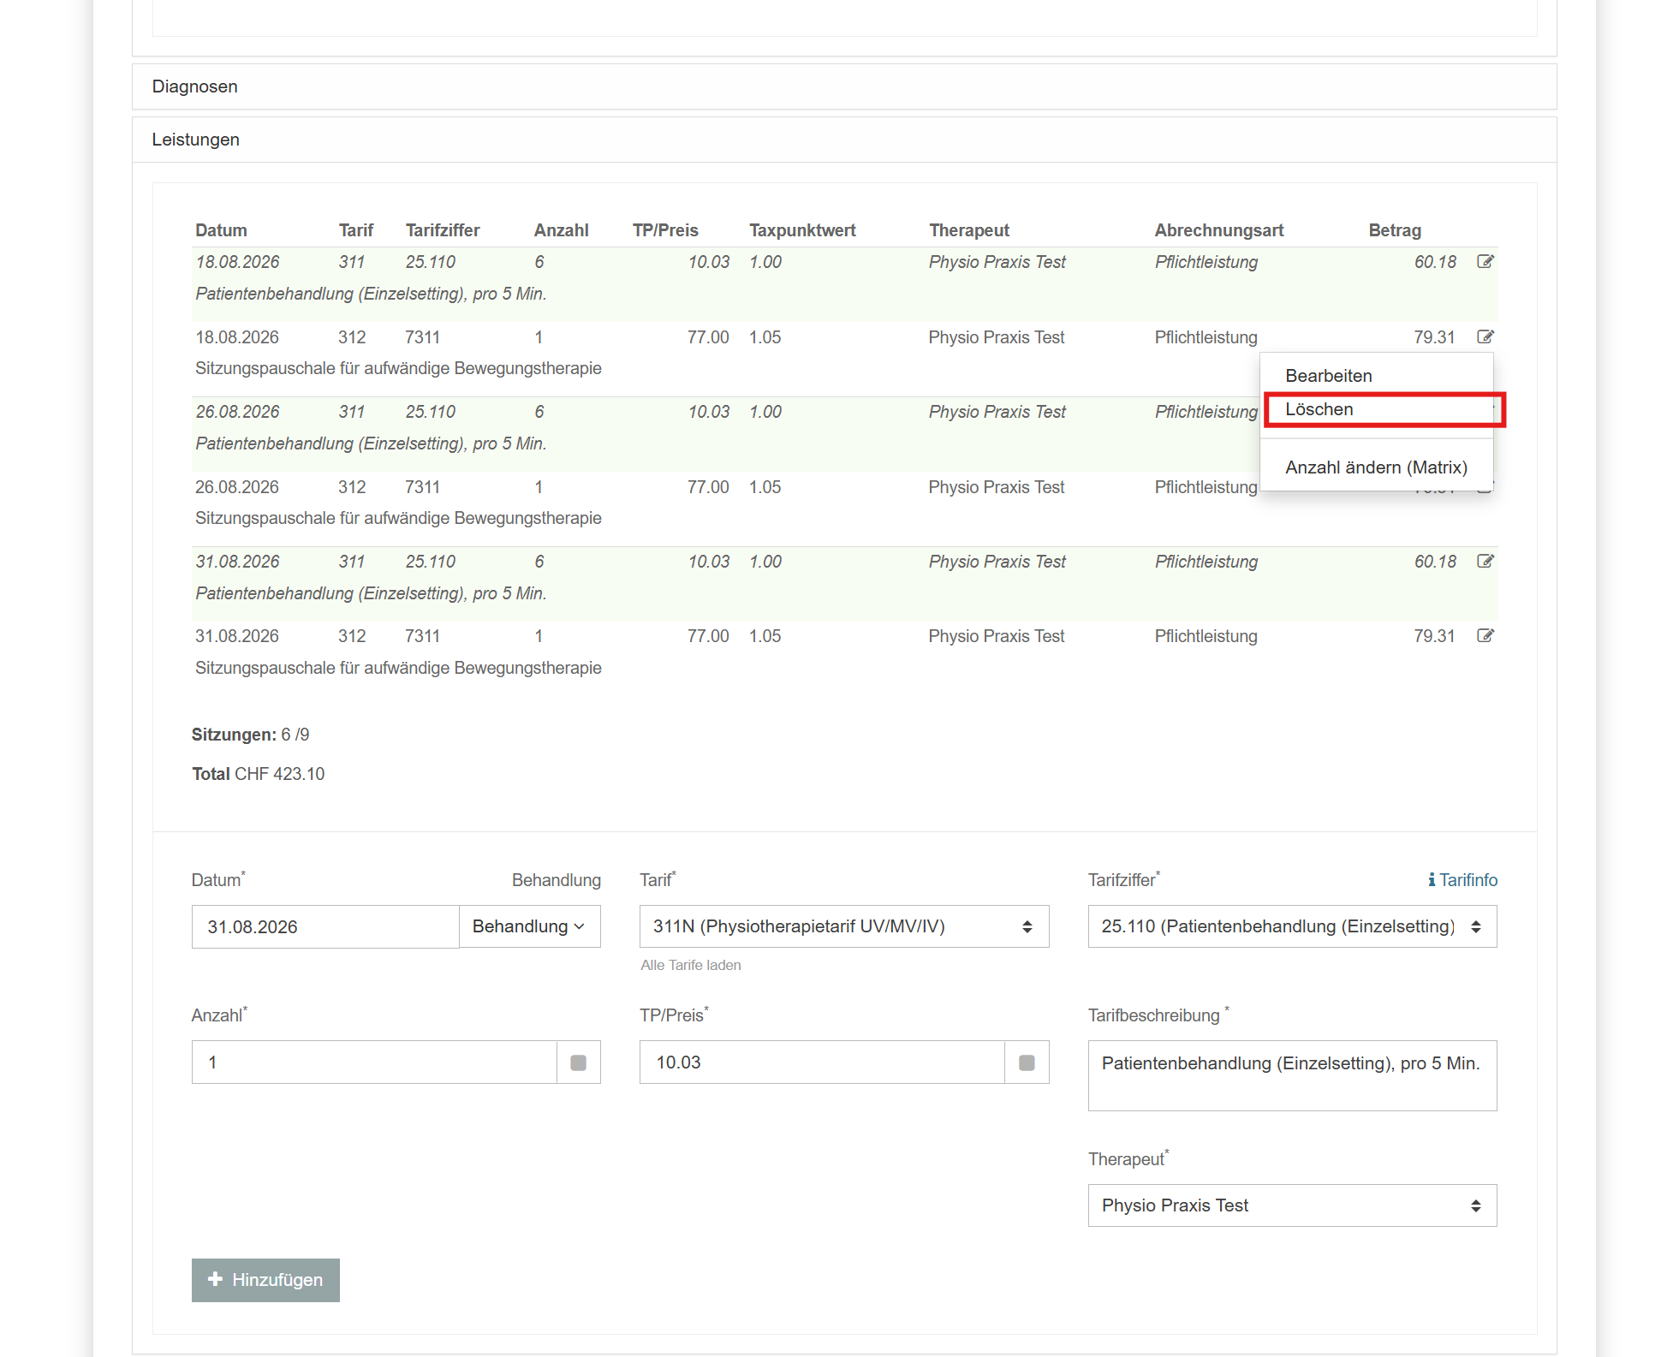
Task: Click Physio Praxis Test in the 26.08.2026 Tarif 312 row
Action: [997, 487]
